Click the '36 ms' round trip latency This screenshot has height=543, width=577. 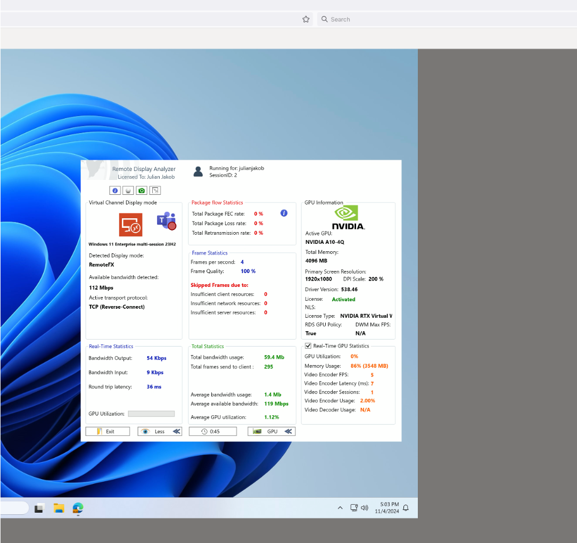[x=154, y=386]
